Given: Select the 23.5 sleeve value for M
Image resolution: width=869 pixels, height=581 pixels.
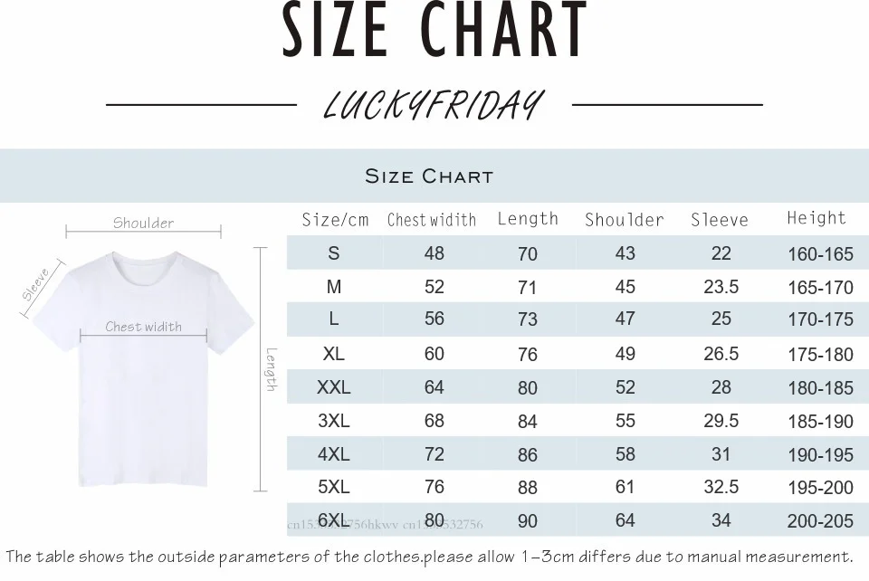Looking at the screenshot, I should [x=721, y=286].
